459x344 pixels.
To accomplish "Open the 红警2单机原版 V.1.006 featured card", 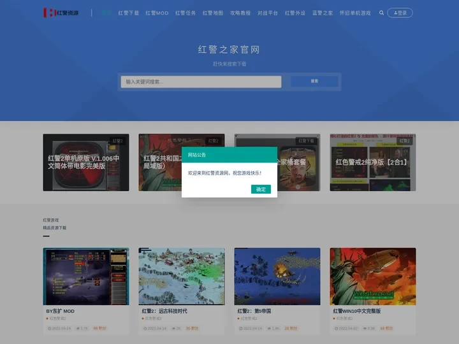I will click(86, 162).
